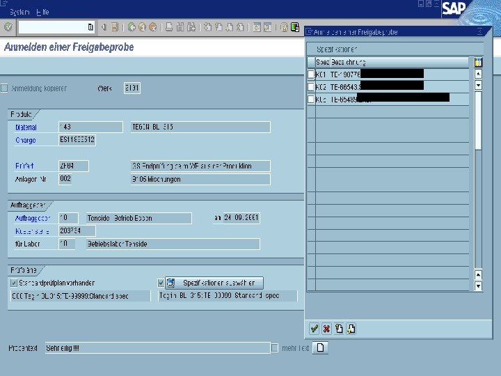The image size is (501, 376).
Task: Click the green Back arrow icon
Action: [132, 27]
